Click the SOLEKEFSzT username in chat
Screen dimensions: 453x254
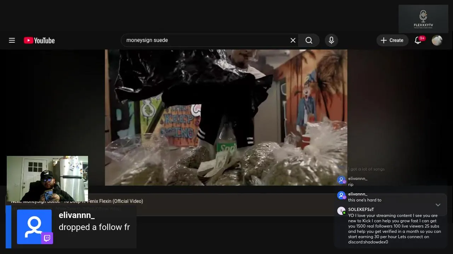361,210
